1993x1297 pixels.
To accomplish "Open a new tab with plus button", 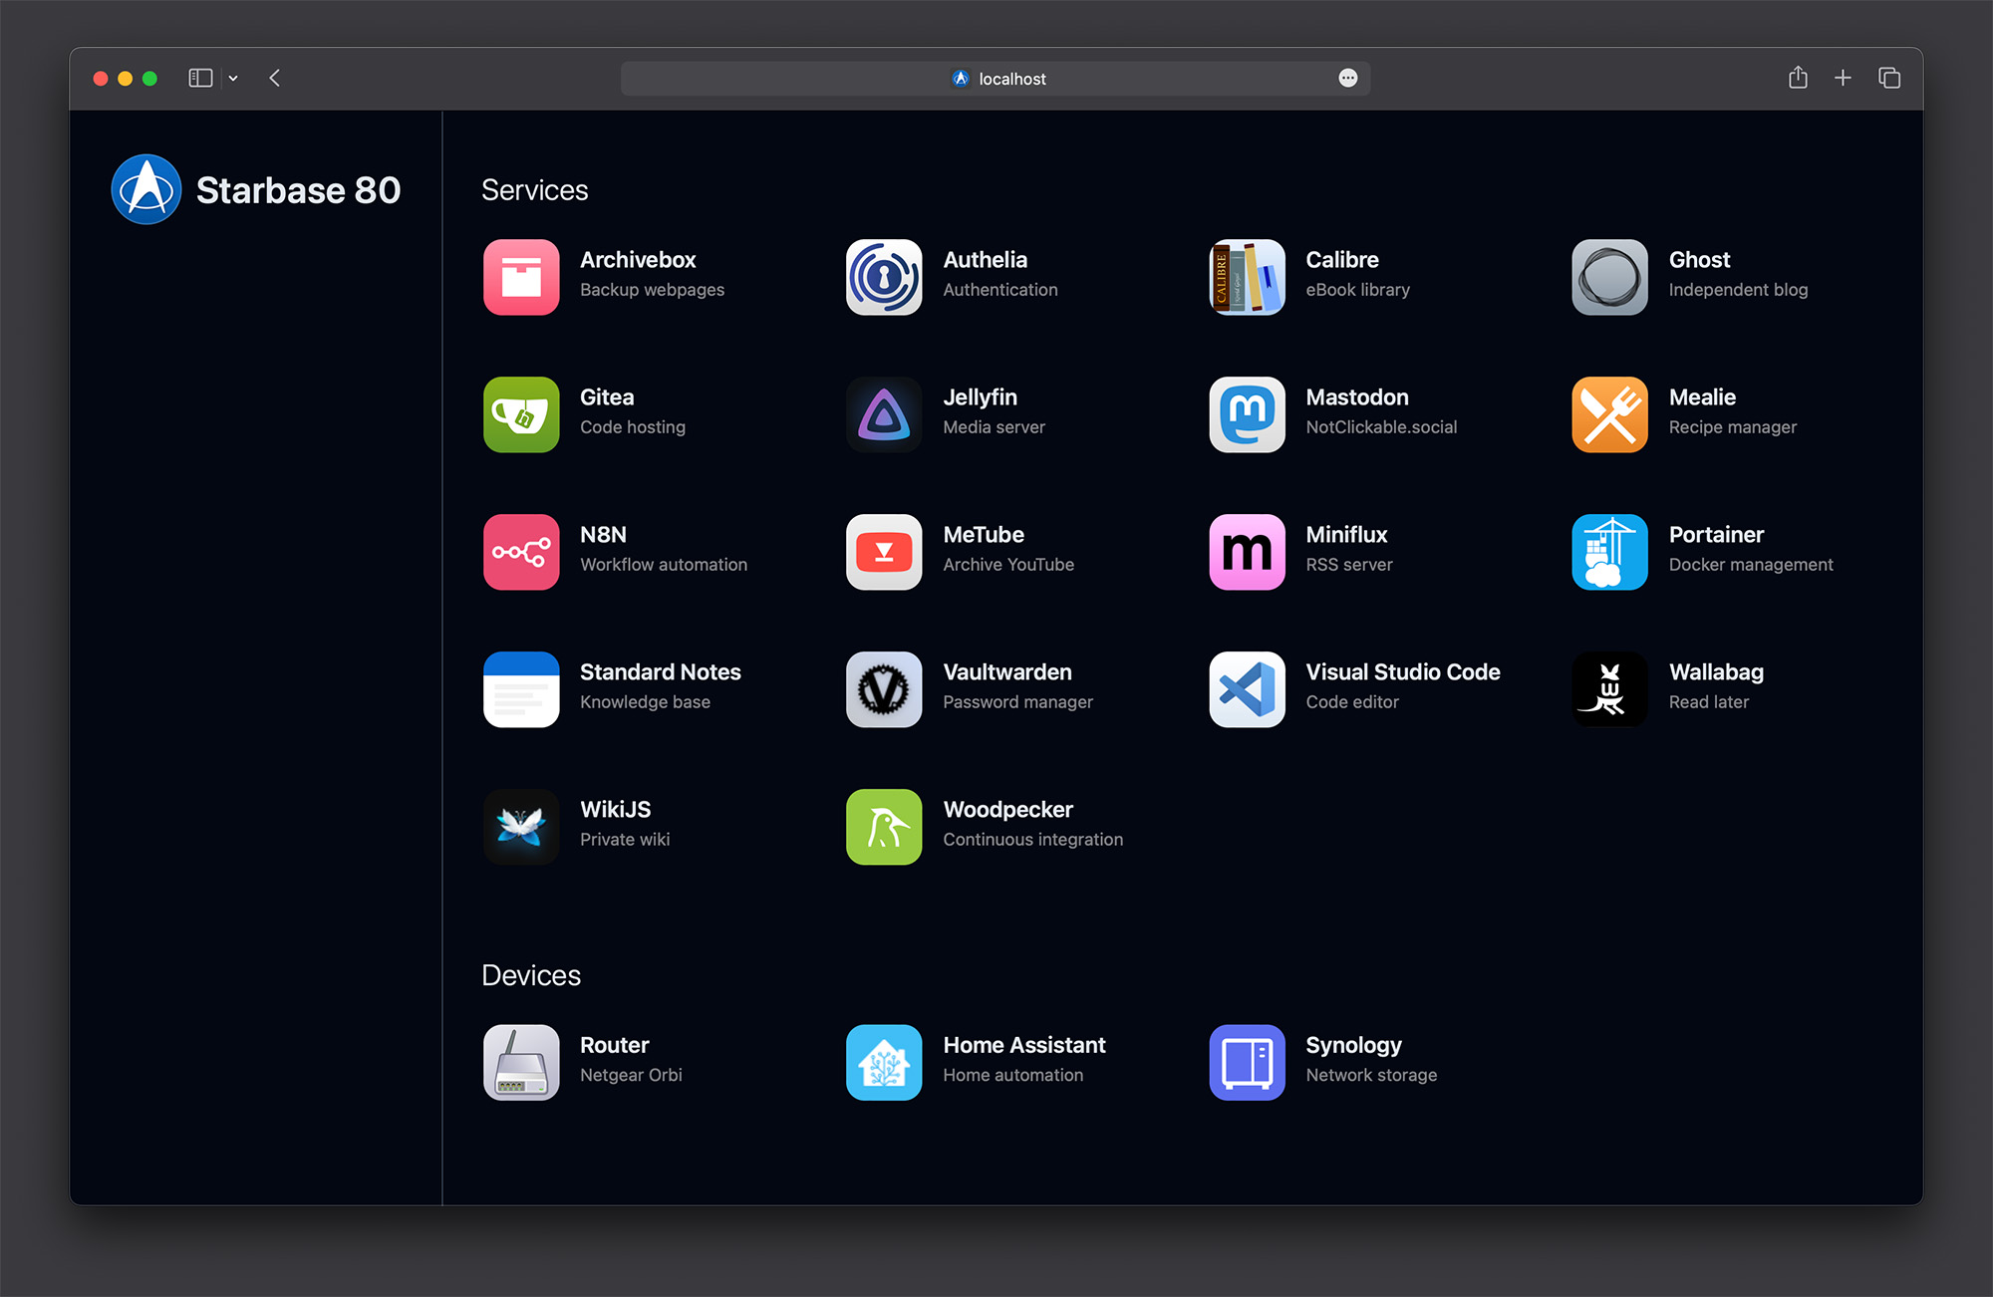I will [x=1843, y=78].
